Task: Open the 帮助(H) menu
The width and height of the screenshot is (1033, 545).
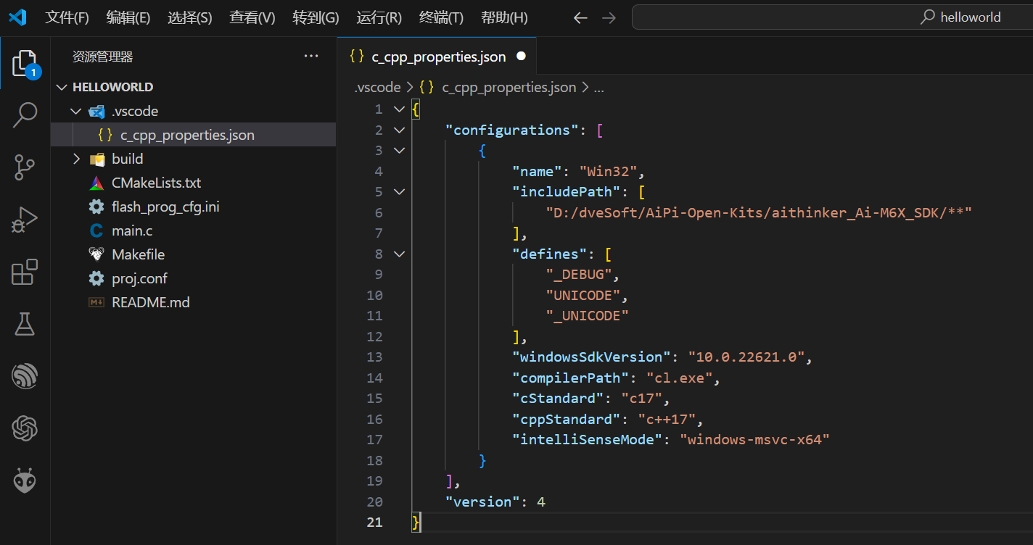Action: (504, 18)
